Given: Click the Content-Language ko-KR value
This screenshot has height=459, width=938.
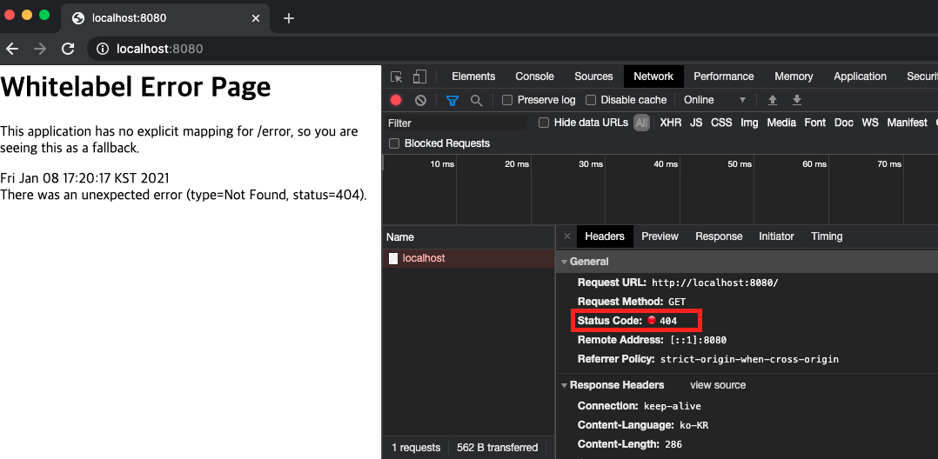Looking at the screenshot, I should pyautogui.click(x=694, y=426).
